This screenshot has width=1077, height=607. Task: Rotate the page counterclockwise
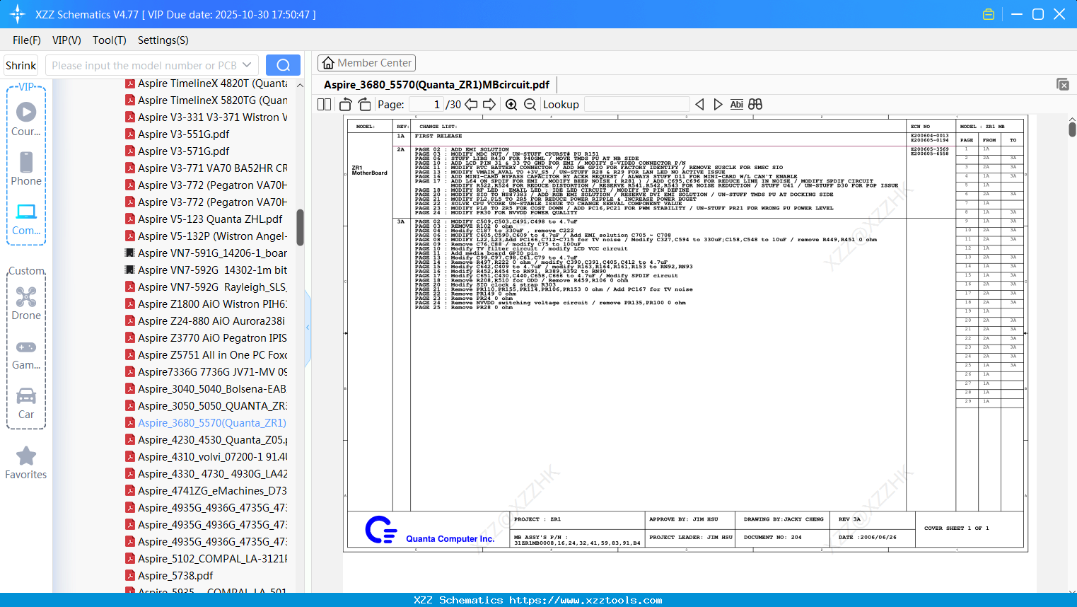tap(346, 105)
